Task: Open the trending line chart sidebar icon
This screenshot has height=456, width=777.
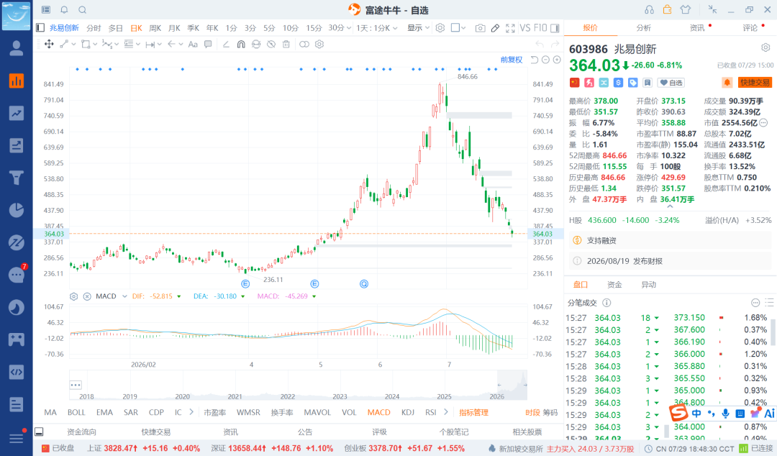Action: tap(17, 113)
